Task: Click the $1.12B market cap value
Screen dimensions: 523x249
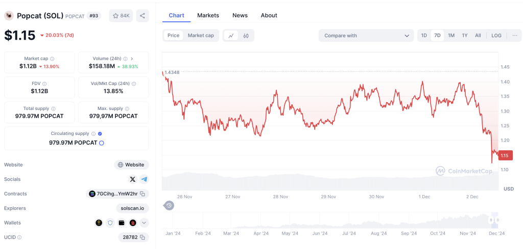Action: click(x=28, y=67)
